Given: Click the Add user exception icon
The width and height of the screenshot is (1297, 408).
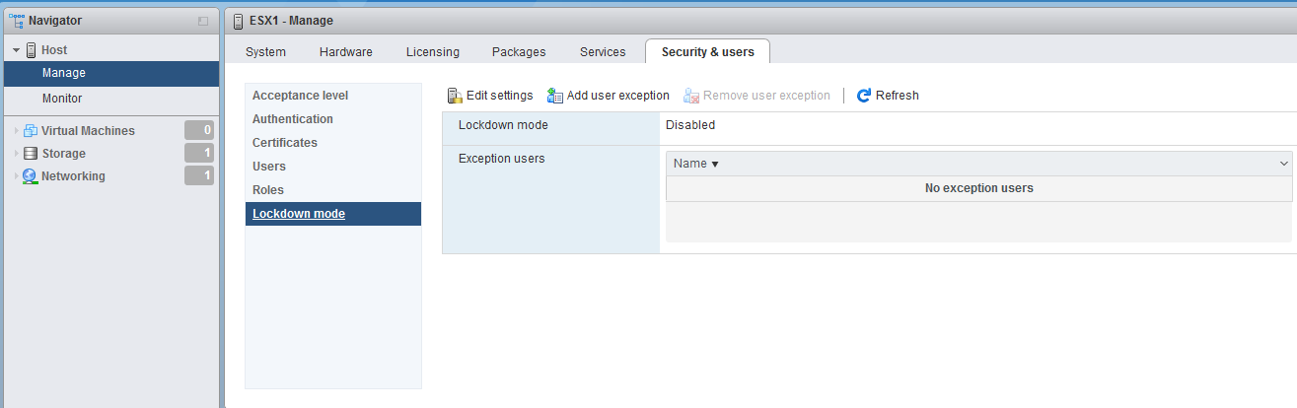Looking at the screenshot, I should [555, 96].
